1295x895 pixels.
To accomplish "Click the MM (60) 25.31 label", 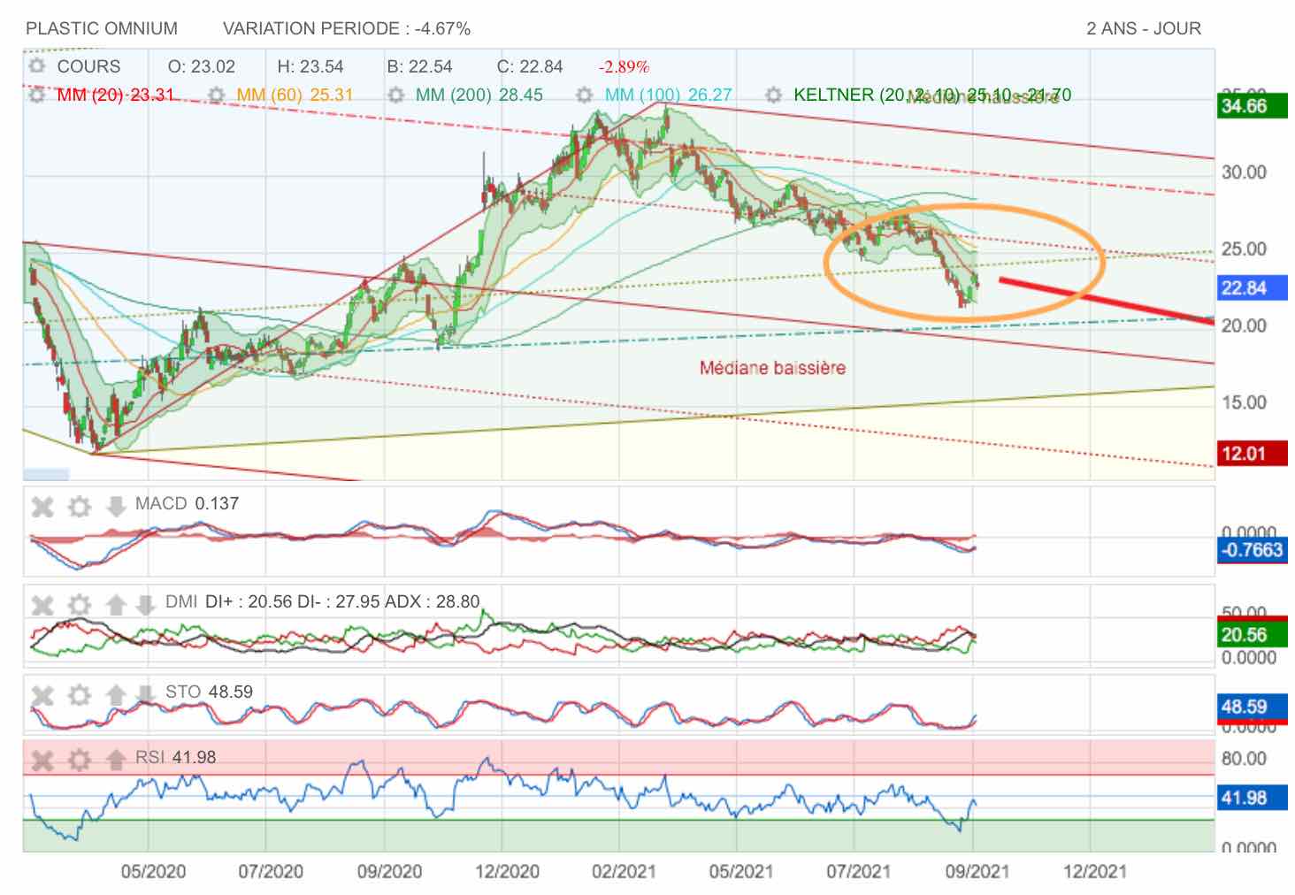I will pos(295,95).
